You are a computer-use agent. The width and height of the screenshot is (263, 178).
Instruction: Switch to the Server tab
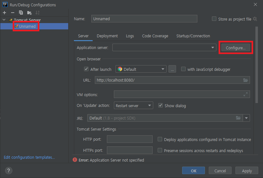pos(83,36)
